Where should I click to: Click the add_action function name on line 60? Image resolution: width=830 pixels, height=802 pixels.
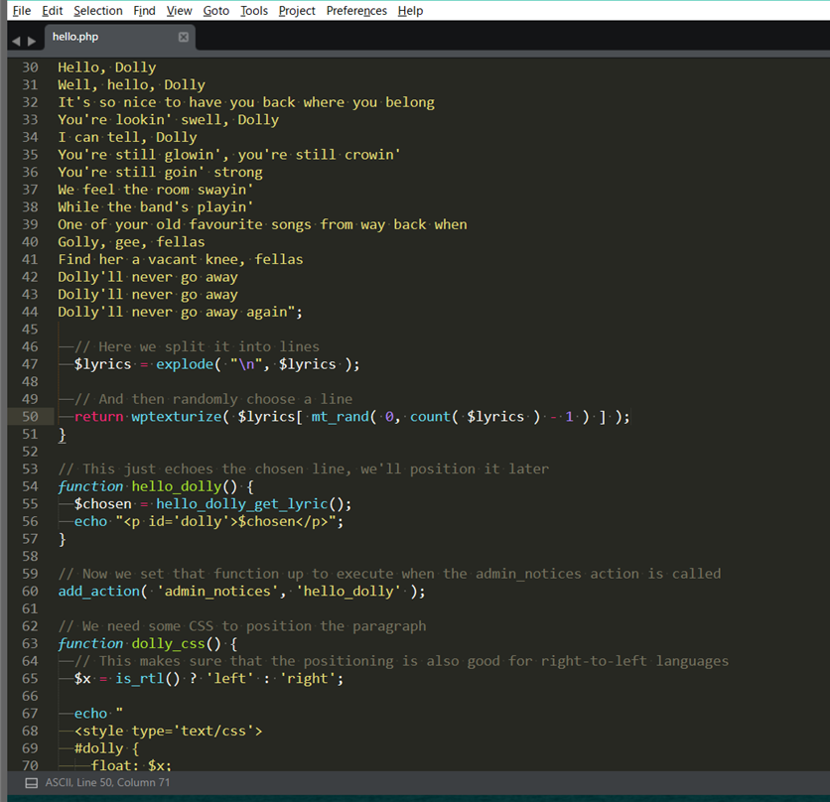[98, 592]
